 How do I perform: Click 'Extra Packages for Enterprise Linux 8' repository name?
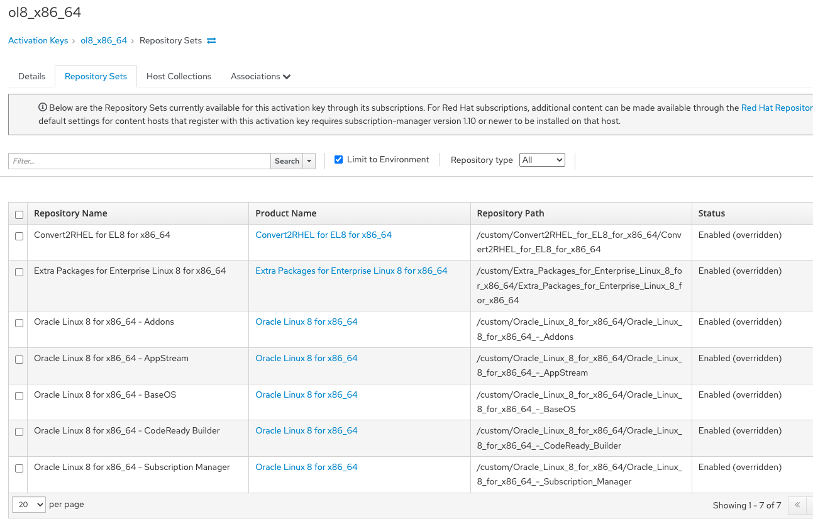(130, 271)
